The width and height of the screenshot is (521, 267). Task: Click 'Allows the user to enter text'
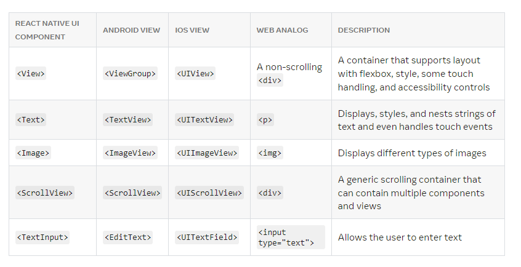point(400,237)
